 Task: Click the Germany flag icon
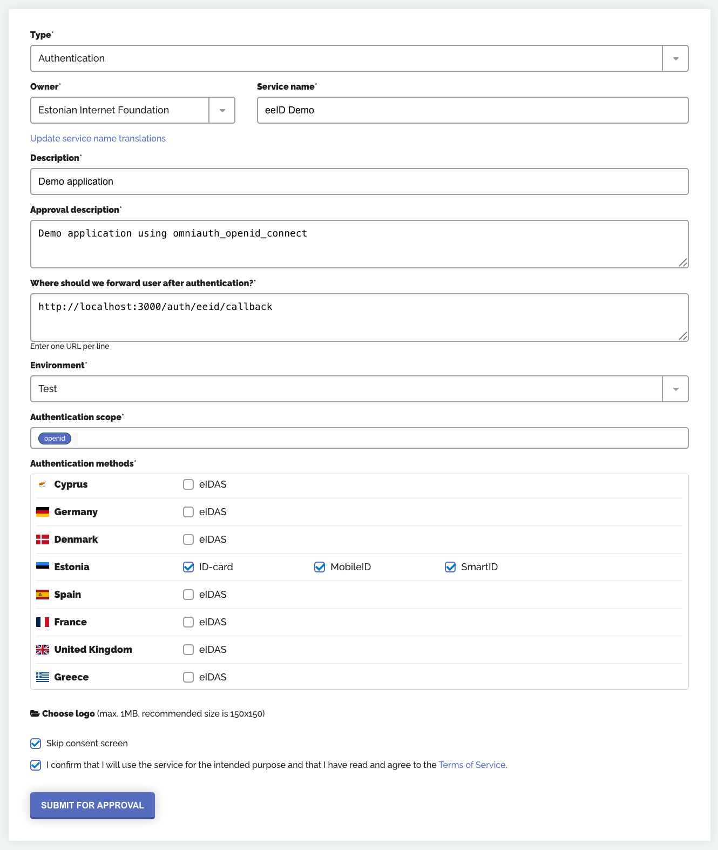point(43,512)
